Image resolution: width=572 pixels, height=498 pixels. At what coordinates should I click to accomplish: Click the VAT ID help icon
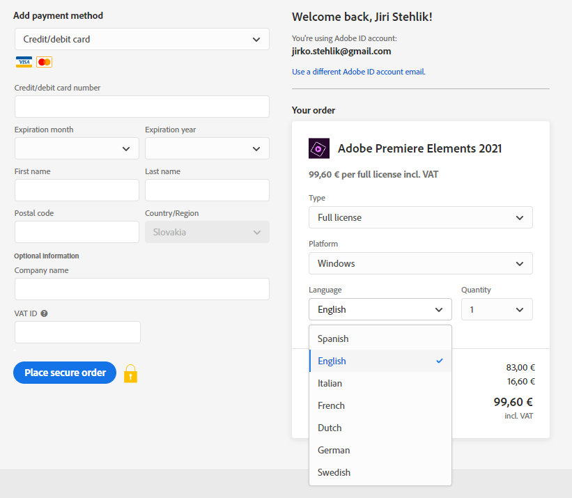click(x=44, y=313)
